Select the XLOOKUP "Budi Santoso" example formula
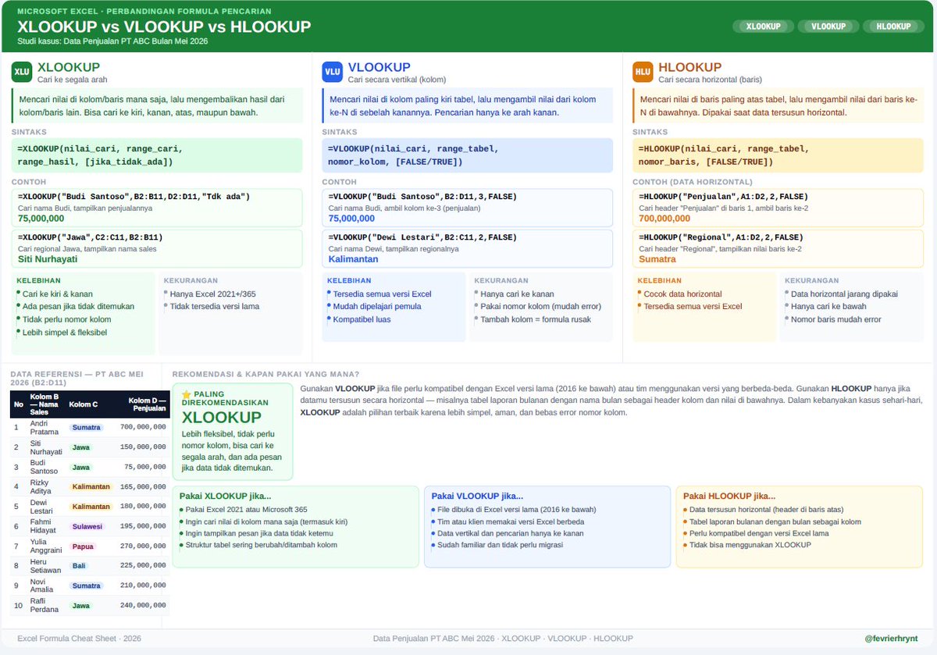Image resolution: width=937 pixels, height=655 pixels. 134,196
